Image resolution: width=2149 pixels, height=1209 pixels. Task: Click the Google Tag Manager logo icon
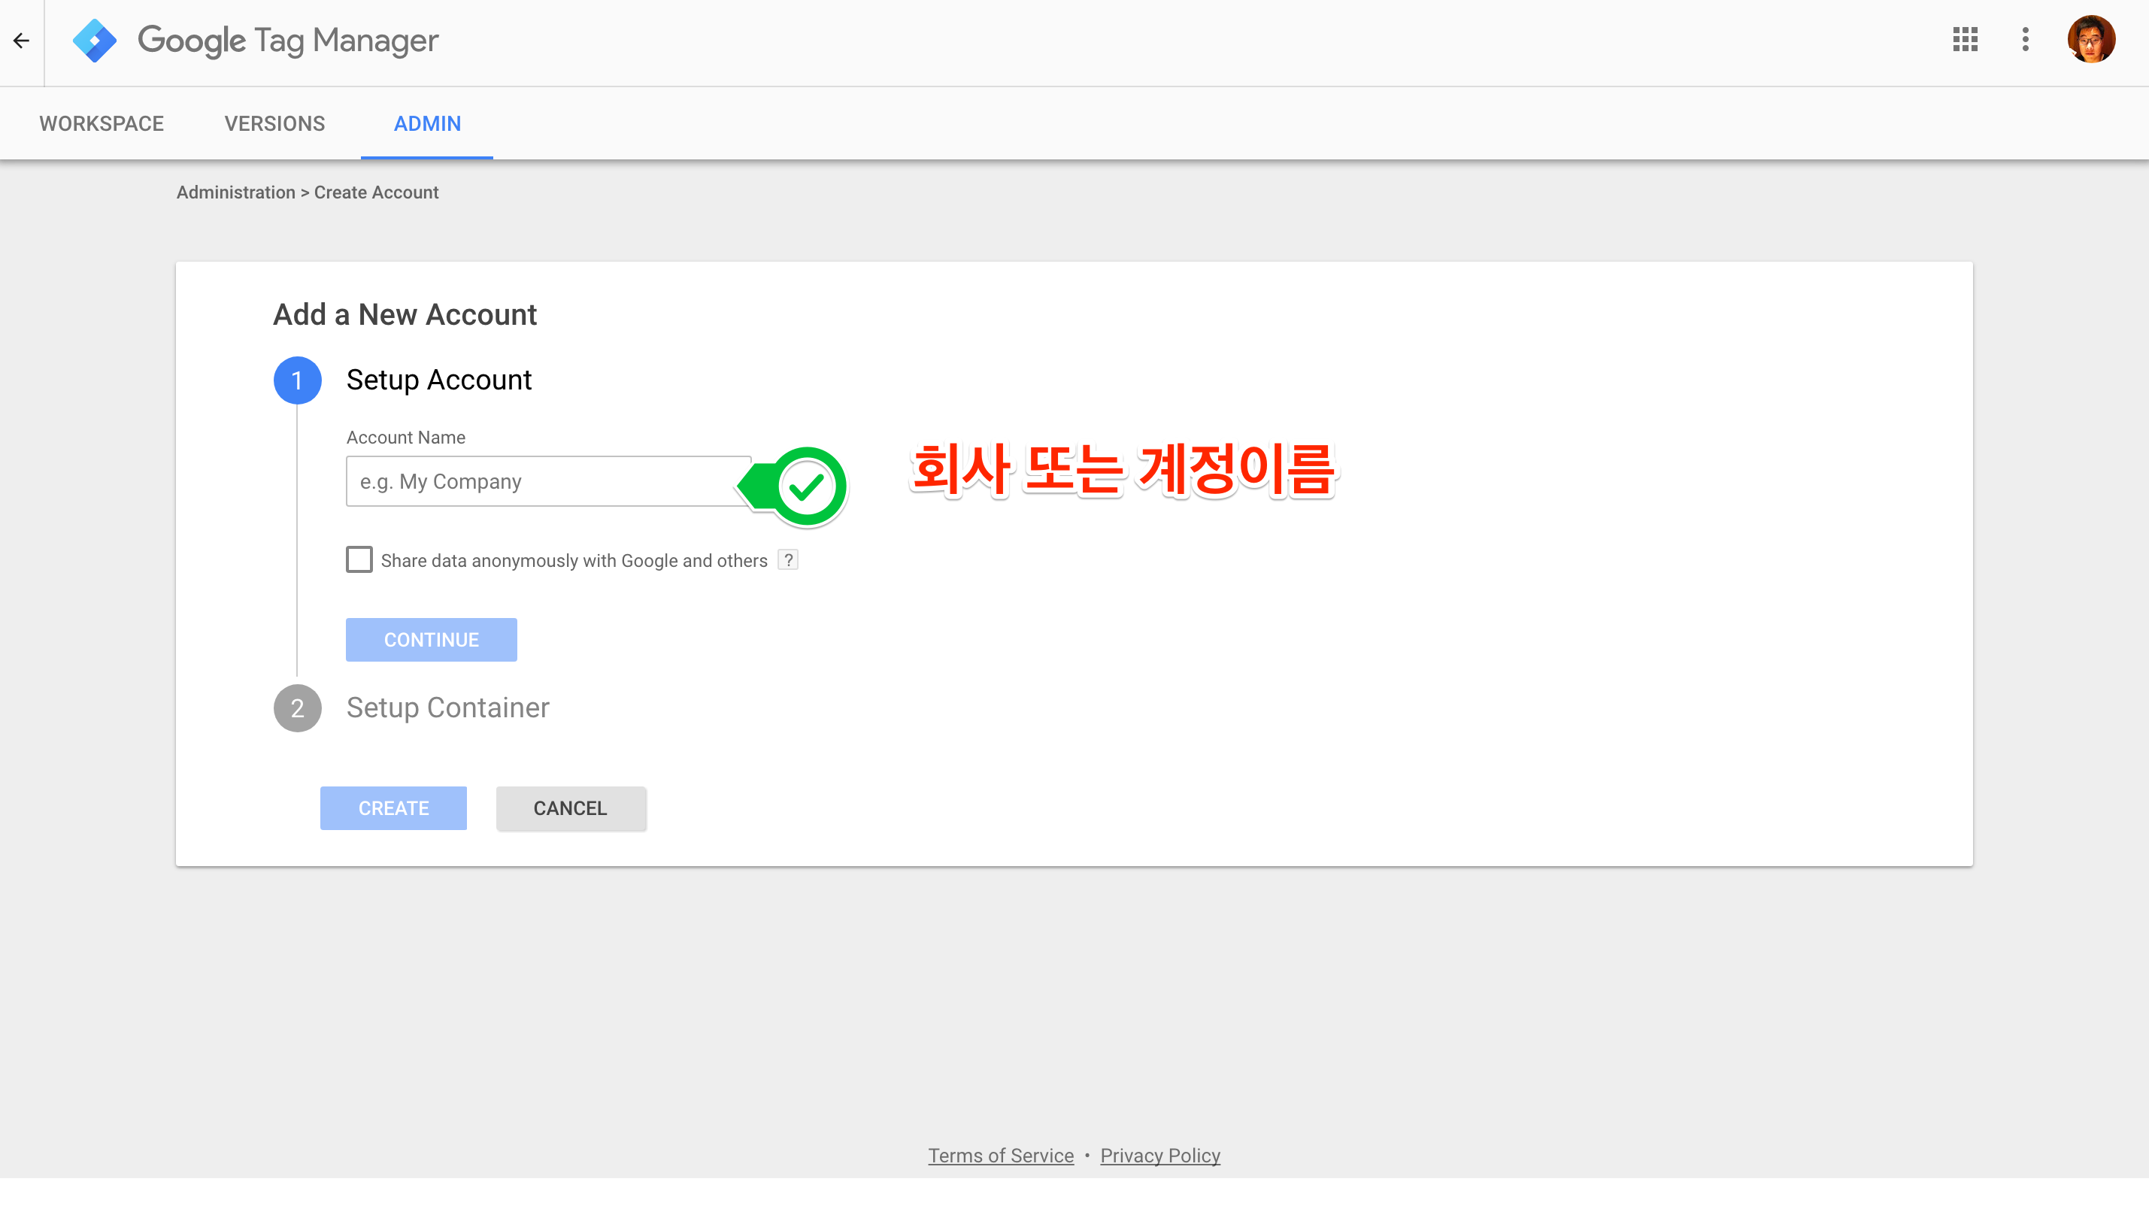pyautogui.click(x=94, y=40)
